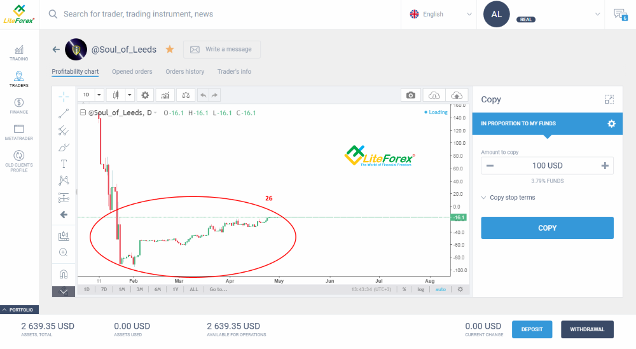Open chart settings gear at bottom right

(x=460, y=289)
